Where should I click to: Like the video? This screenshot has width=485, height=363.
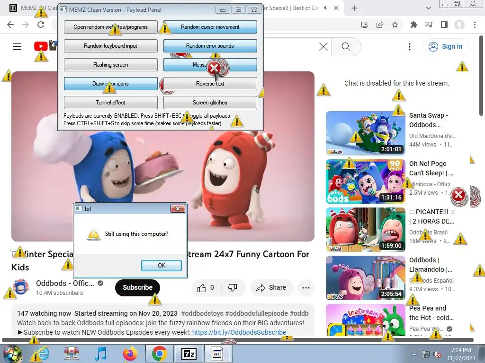coord(206,288)
